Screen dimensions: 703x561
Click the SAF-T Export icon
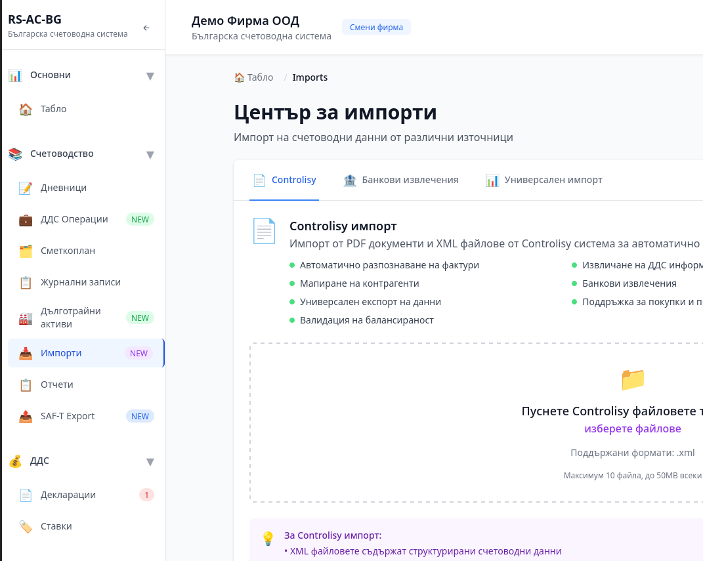pyautogui.click(x=26, y=417)
